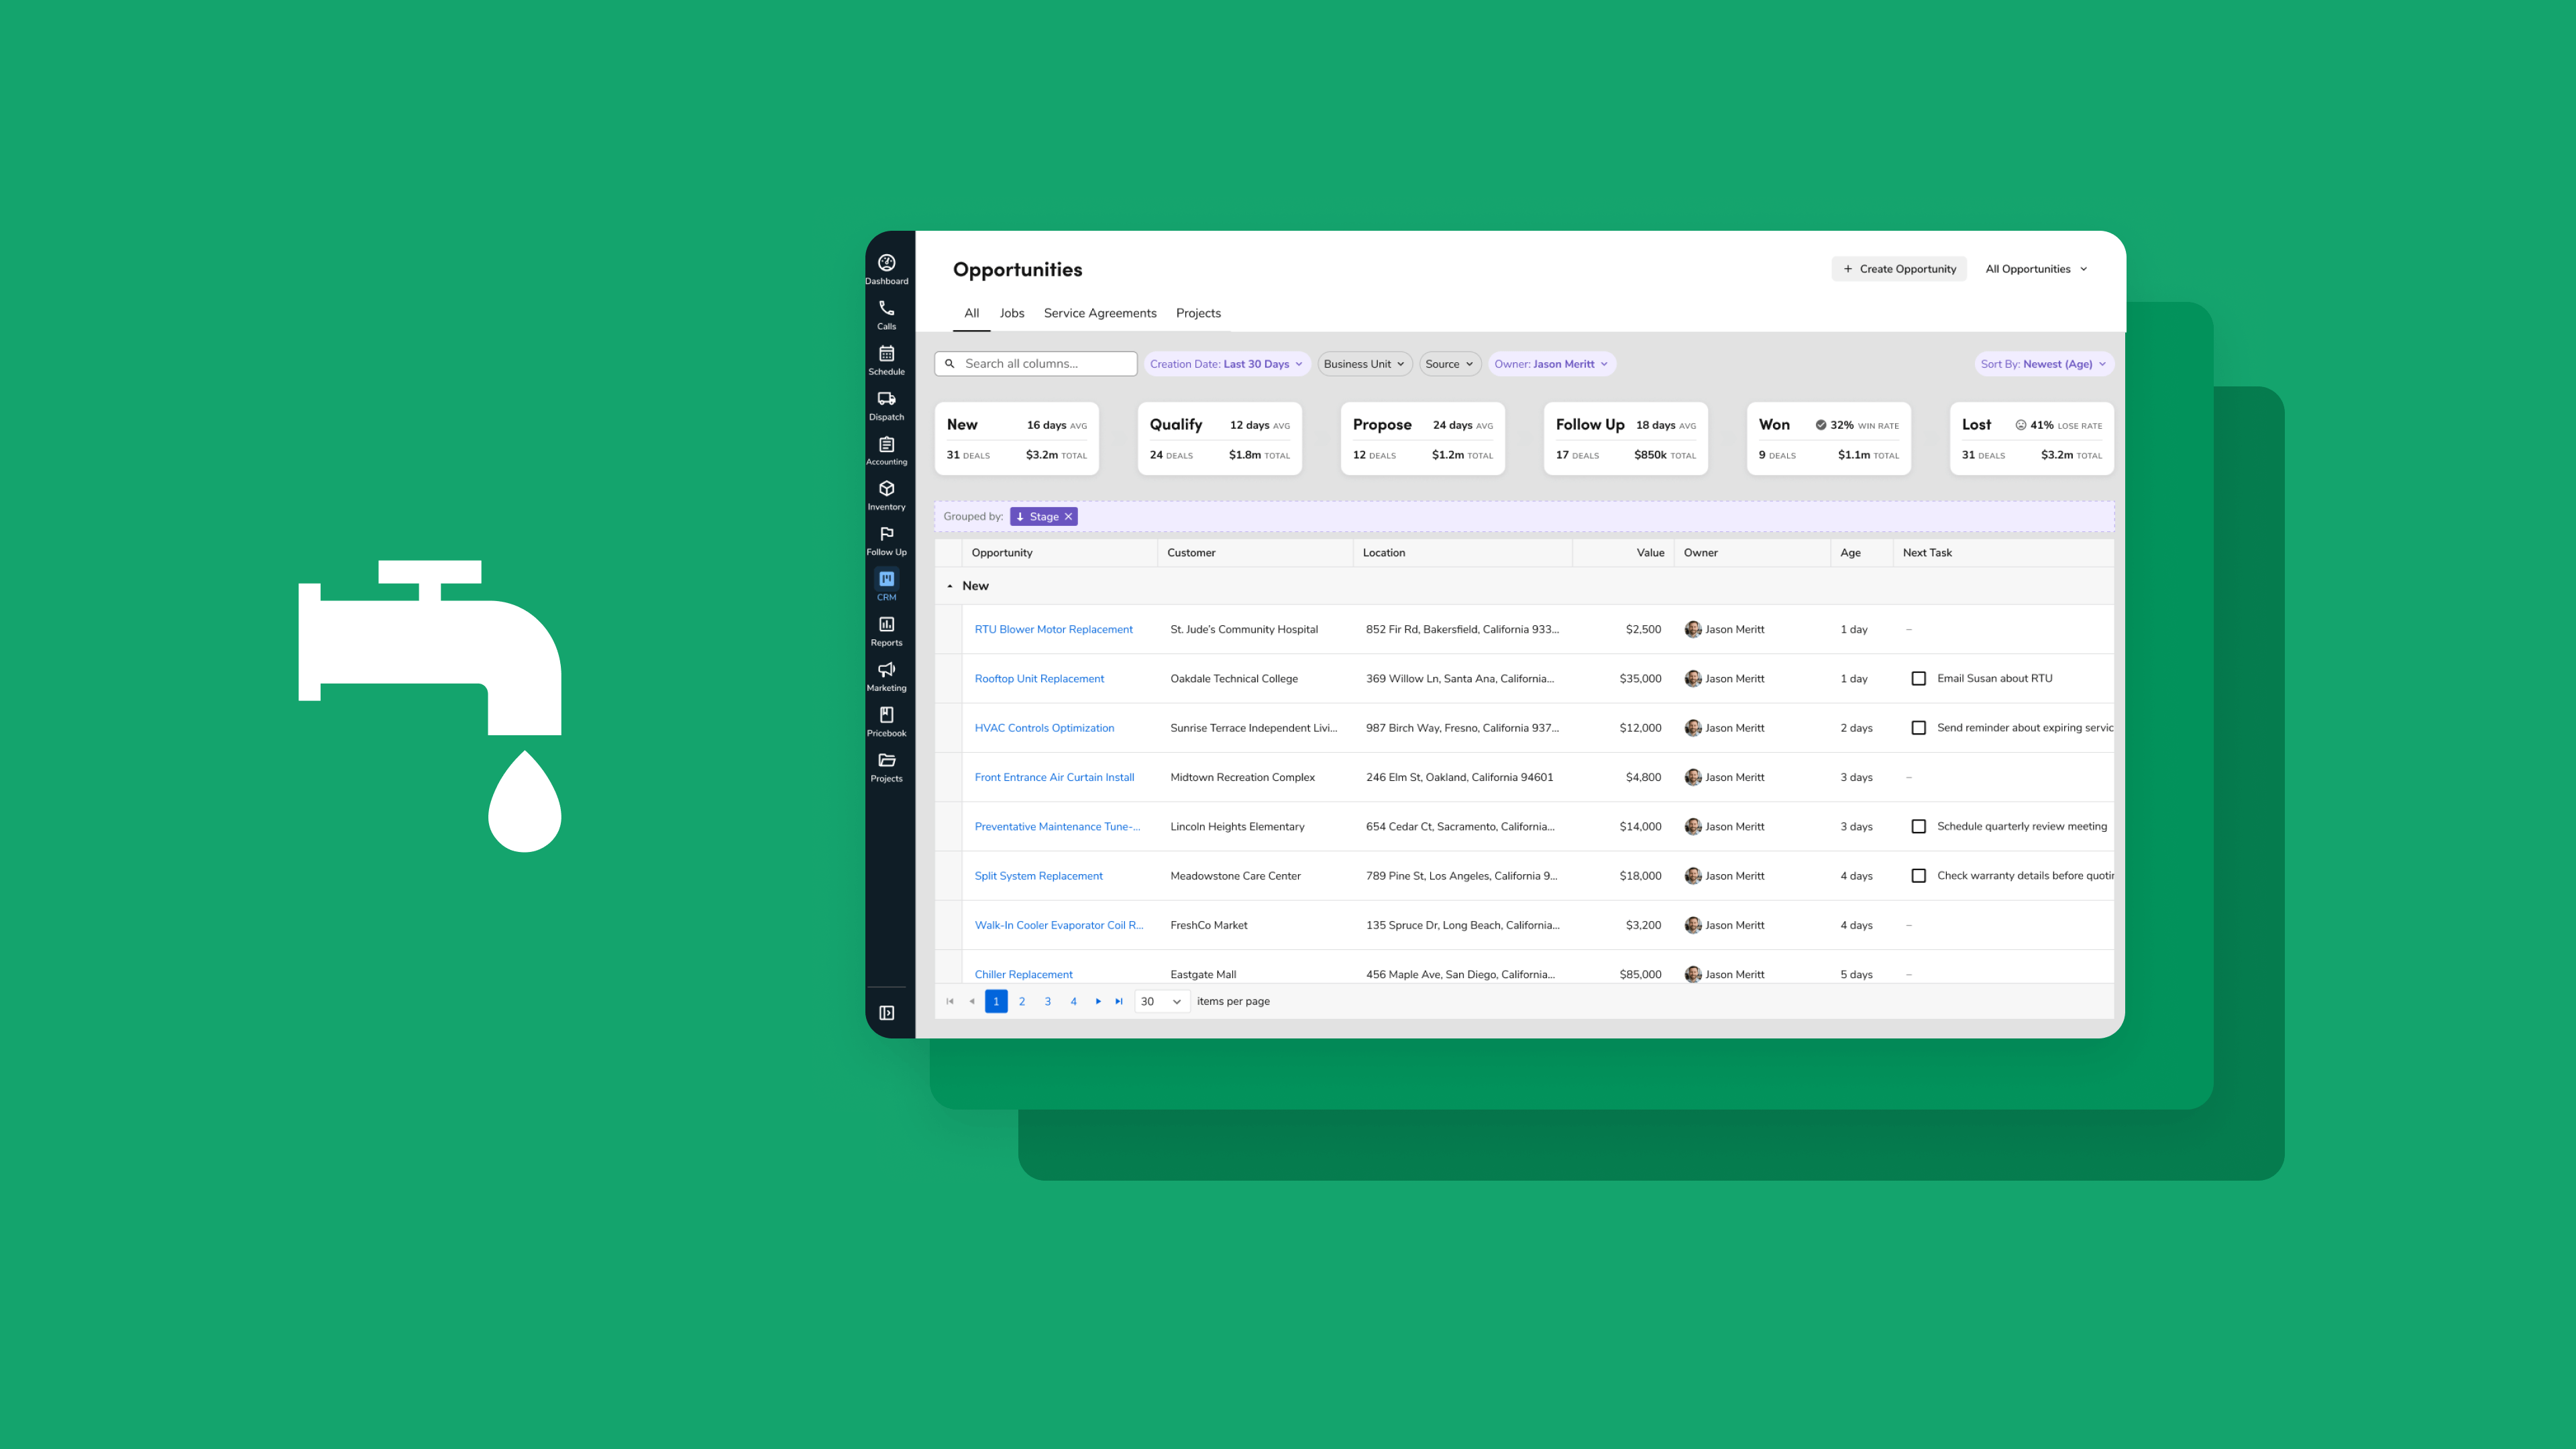This screenshot has height=1449, width=2576.
Task: Check the Email Susan about RTU task
Action: (1918, 678)
